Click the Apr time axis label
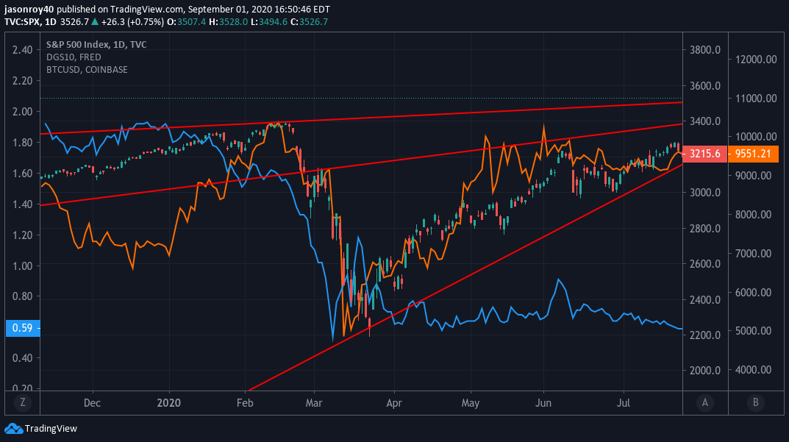The width and height of the screenshot is (789, 442). coord(394,403)
